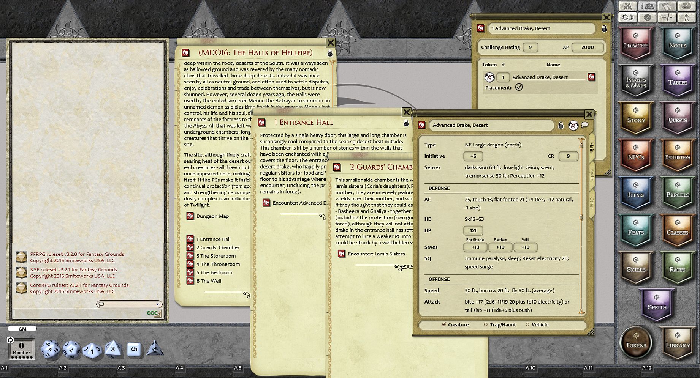The image size is (700, 378).
Task: Switch to the Other tab of NPC sheet
Action: click(x=591, y=203)
